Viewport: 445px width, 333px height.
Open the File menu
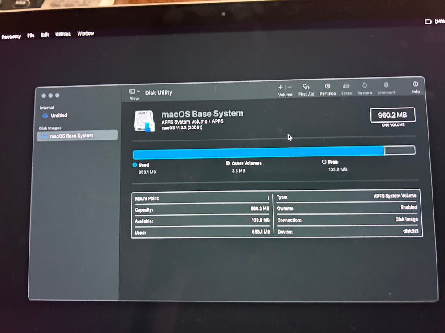pyautogui.click(x=31, y=36)
